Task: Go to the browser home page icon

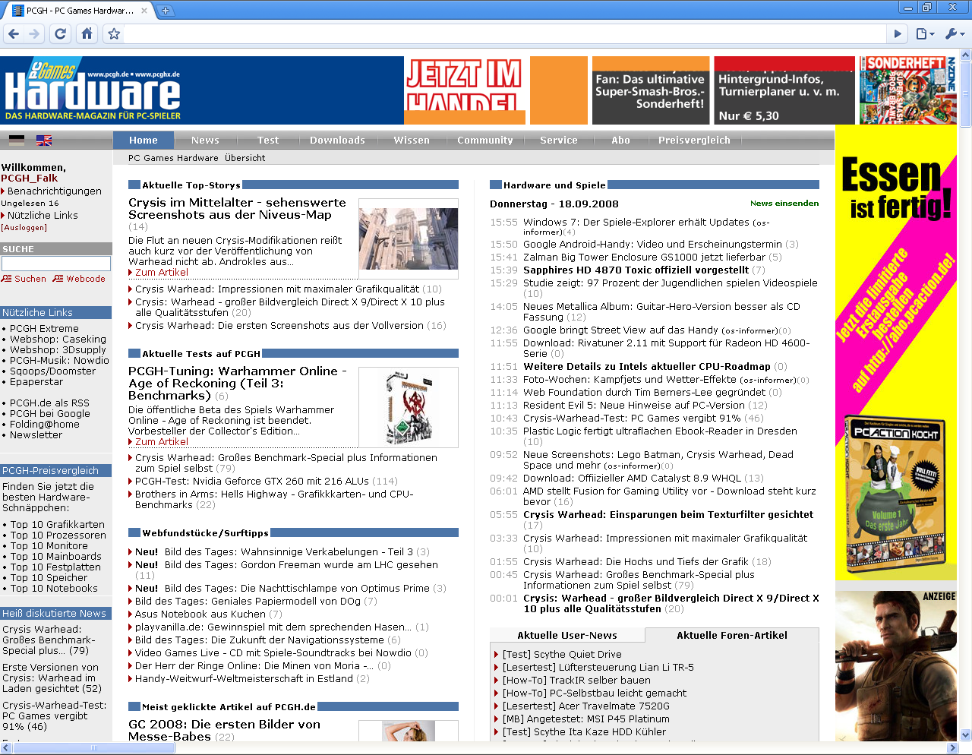Action: [x=87, y=33]
